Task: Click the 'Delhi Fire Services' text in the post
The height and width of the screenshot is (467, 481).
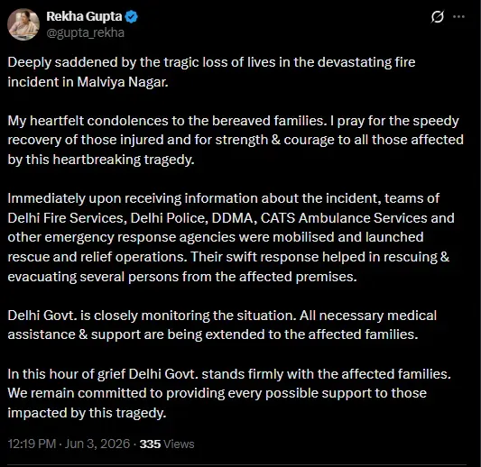Action: (x=67, y=218)
